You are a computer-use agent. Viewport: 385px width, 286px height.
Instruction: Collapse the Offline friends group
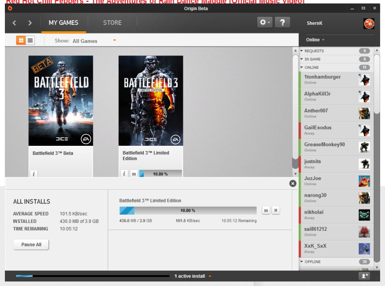(x=302, y=262)
